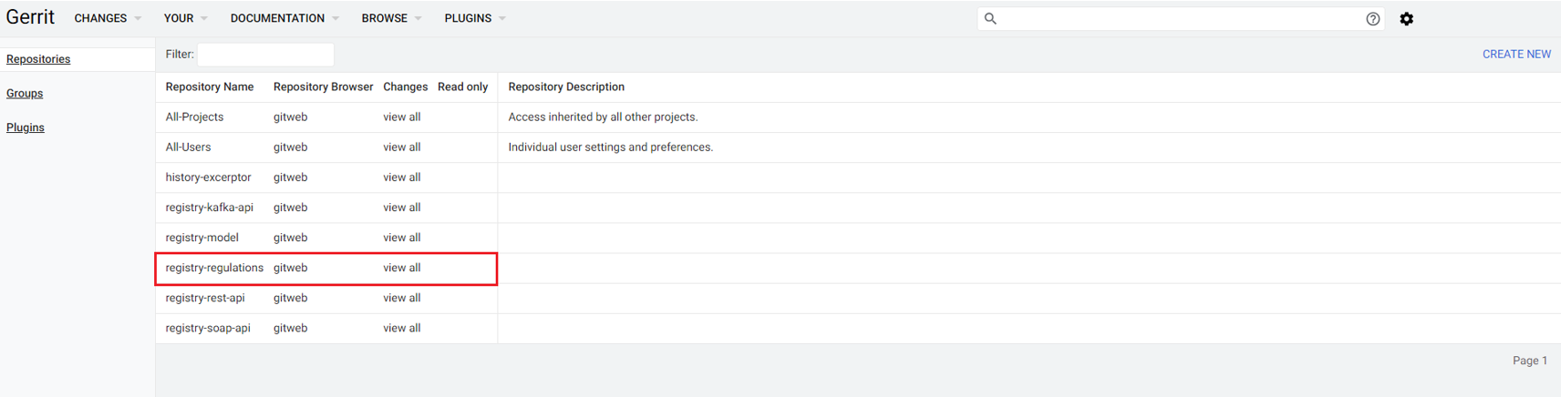Open the PLUGINS menu
This screenshot has height=397, width=1561.
pos(474,18)
